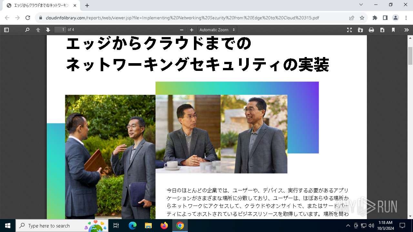The height and width of the screenshot is (232, 413).
Task: Launch Firefox from taskbar
Action: point(164,226)
